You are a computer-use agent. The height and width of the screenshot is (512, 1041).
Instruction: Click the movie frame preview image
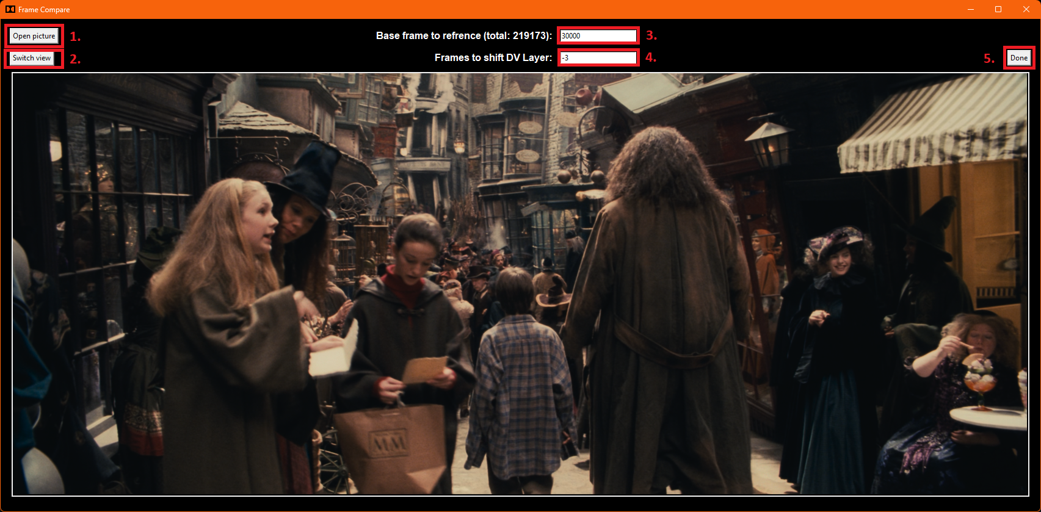[x=520, y=284]
